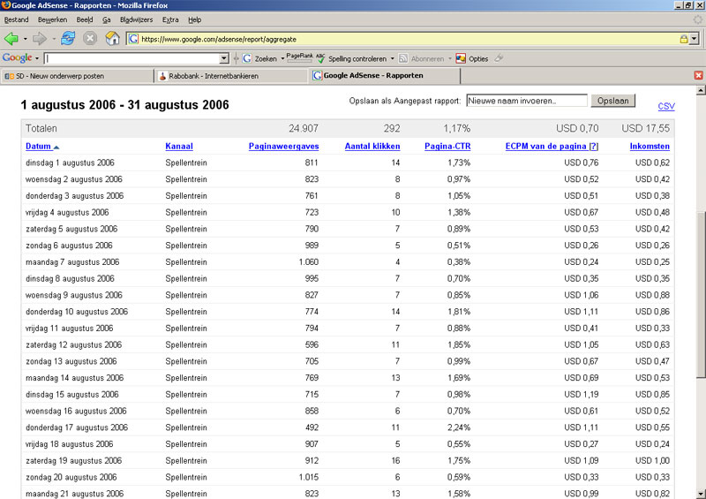Click the Firefox activity throbber icon

coord(697,19)
